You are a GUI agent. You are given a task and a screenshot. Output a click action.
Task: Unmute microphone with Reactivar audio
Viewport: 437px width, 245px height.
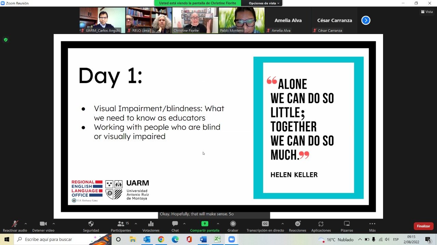point(15,224)
